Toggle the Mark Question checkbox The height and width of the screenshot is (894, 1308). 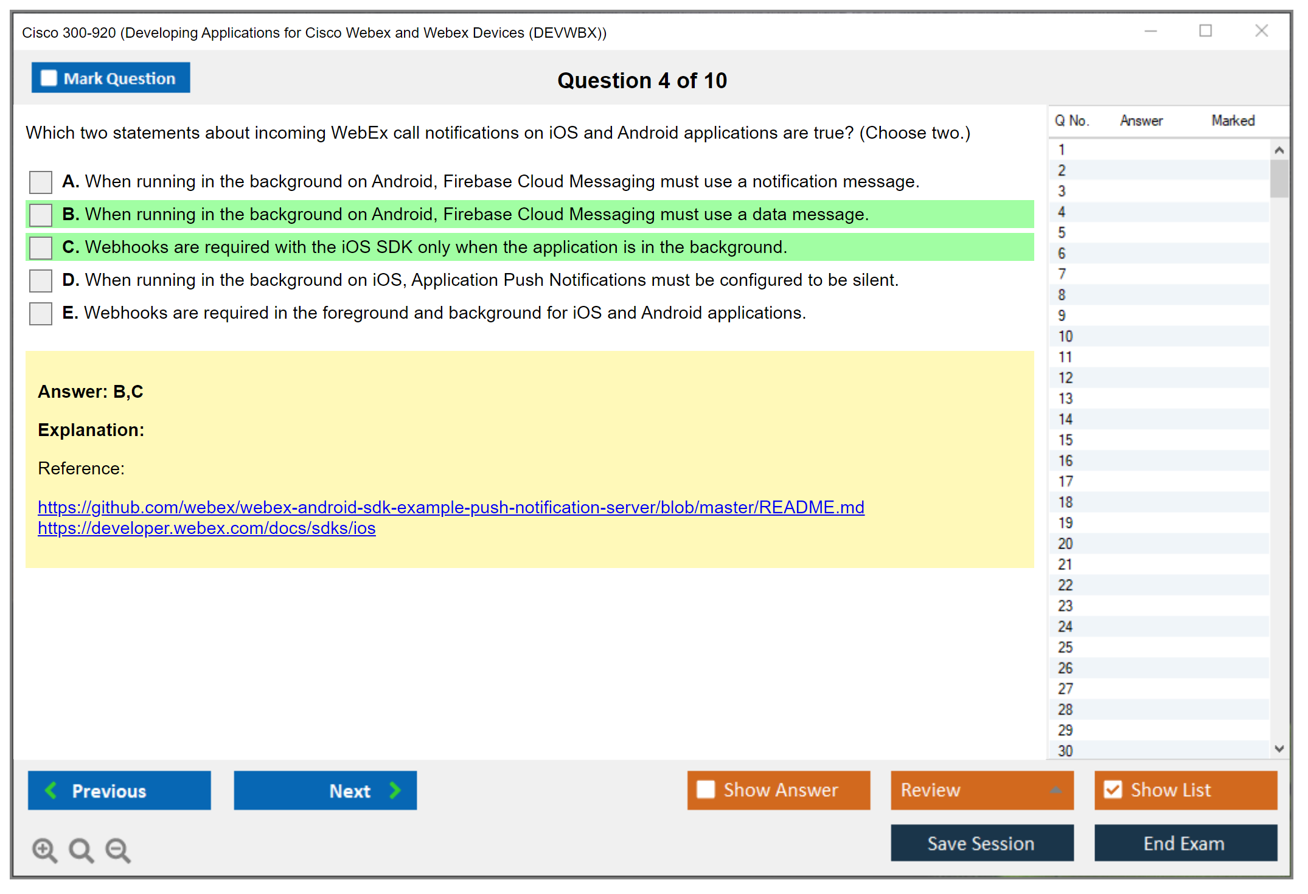point(49,78)
